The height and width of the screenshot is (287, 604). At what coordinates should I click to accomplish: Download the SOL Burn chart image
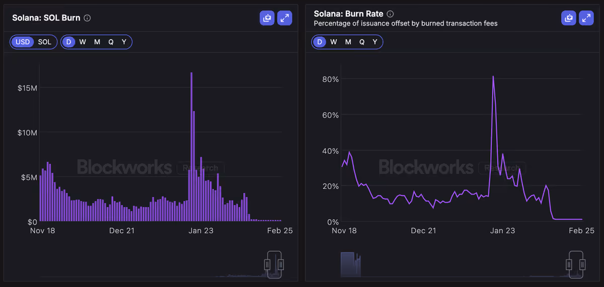pos(267,18)
